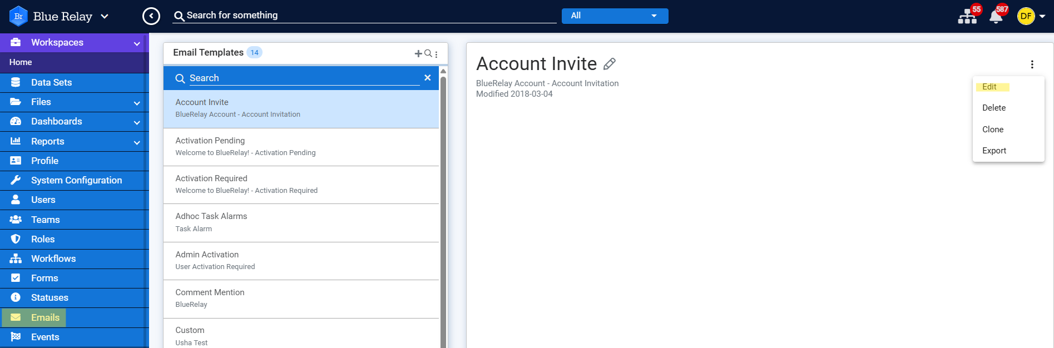Click the Events flag icon

click(x=16, y=337)
